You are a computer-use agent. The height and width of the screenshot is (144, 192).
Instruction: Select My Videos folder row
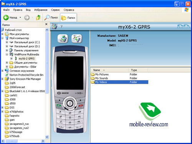tap(119, 82)
